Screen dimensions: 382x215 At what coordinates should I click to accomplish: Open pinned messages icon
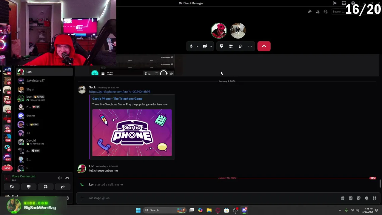tap(310, 12)
